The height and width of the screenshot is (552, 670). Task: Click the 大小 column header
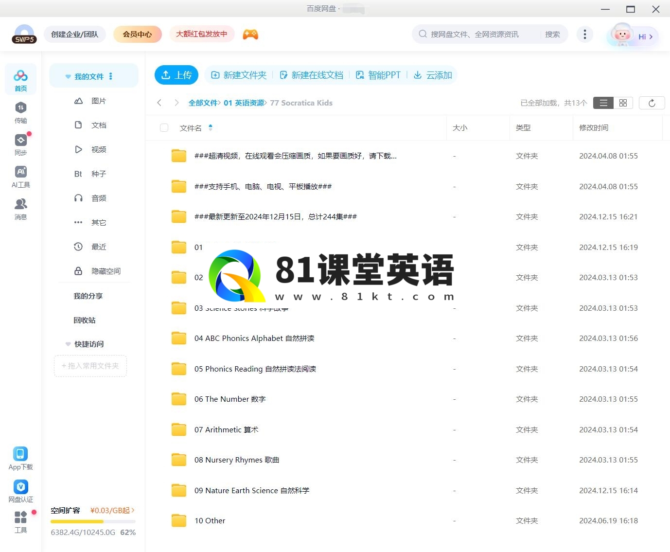tap(460, 127)
